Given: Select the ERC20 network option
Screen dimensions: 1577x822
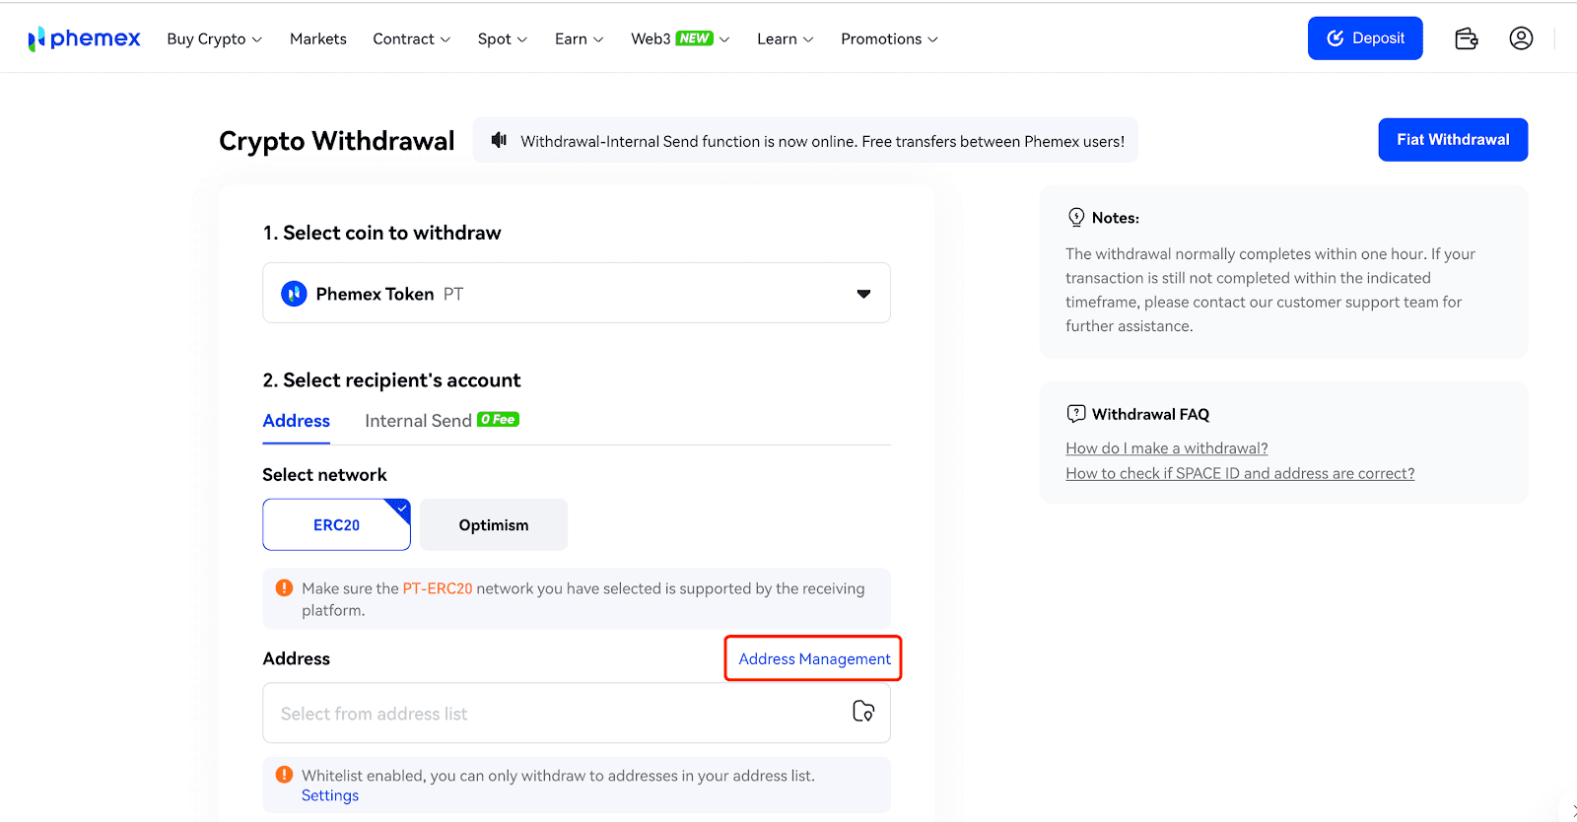Looking at the screenshot, I should (336, 525).
